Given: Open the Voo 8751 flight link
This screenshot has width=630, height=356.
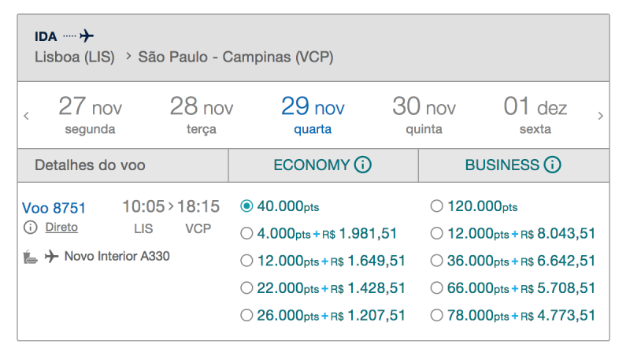Looking at the screenshot, I should coord(54,208).
